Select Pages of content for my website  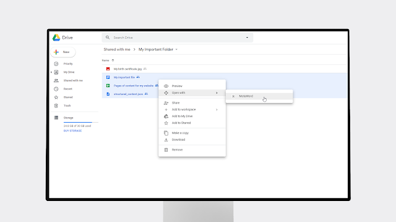click(x=134, y=86)
